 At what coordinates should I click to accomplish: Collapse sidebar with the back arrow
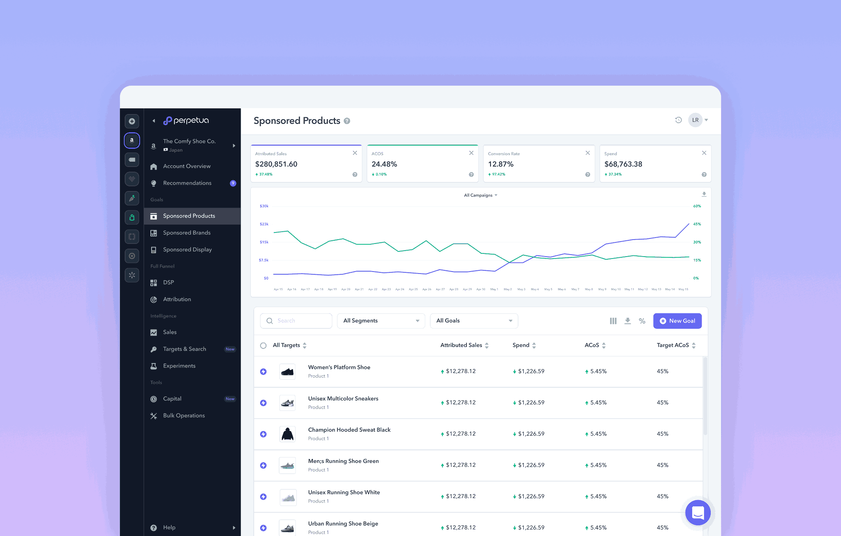(x=154, y=121)
